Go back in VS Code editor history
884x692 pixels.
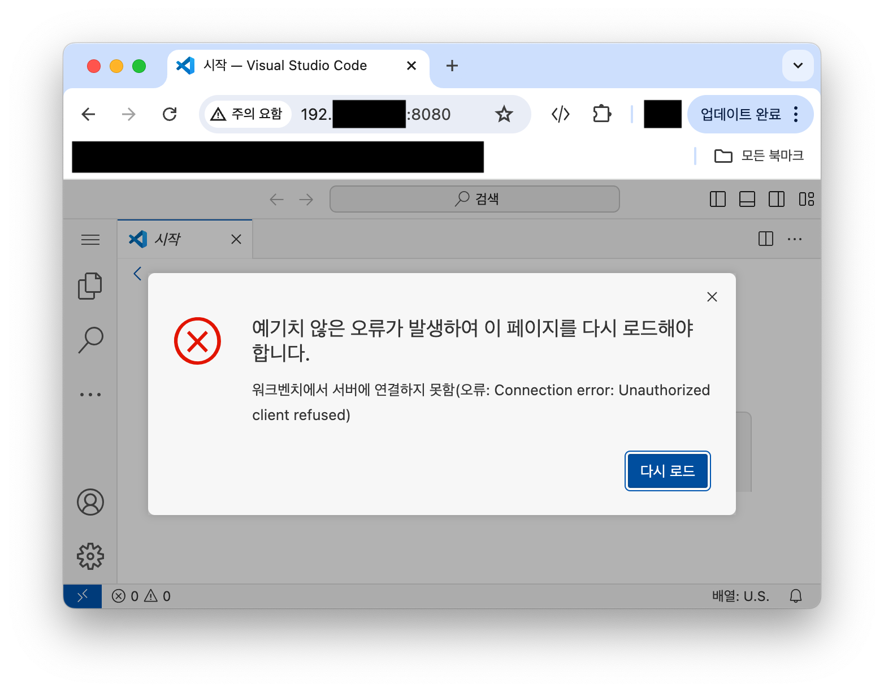tap(276, 199)
